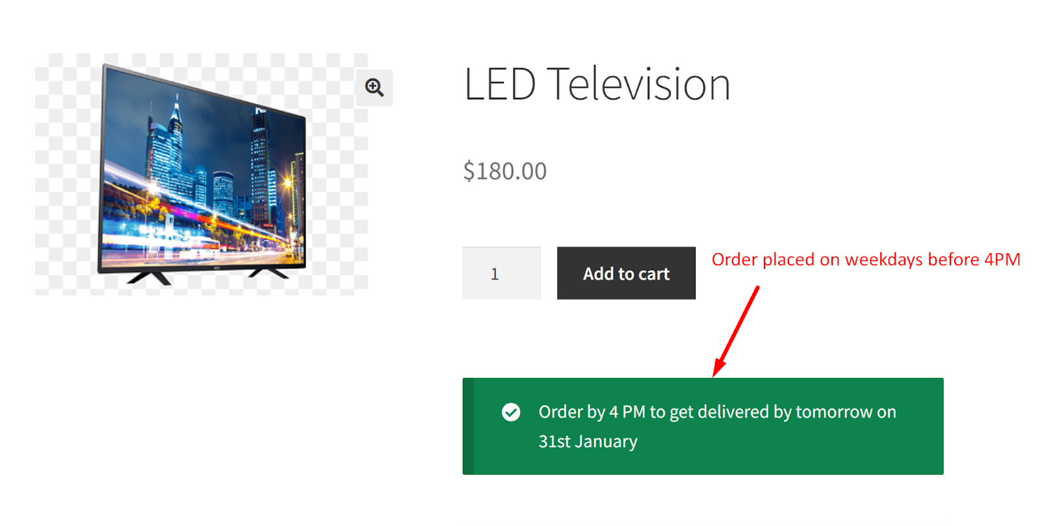1040x526 pixels.
Task: Open the LED television product photo
Action: [x=201, y=175]
